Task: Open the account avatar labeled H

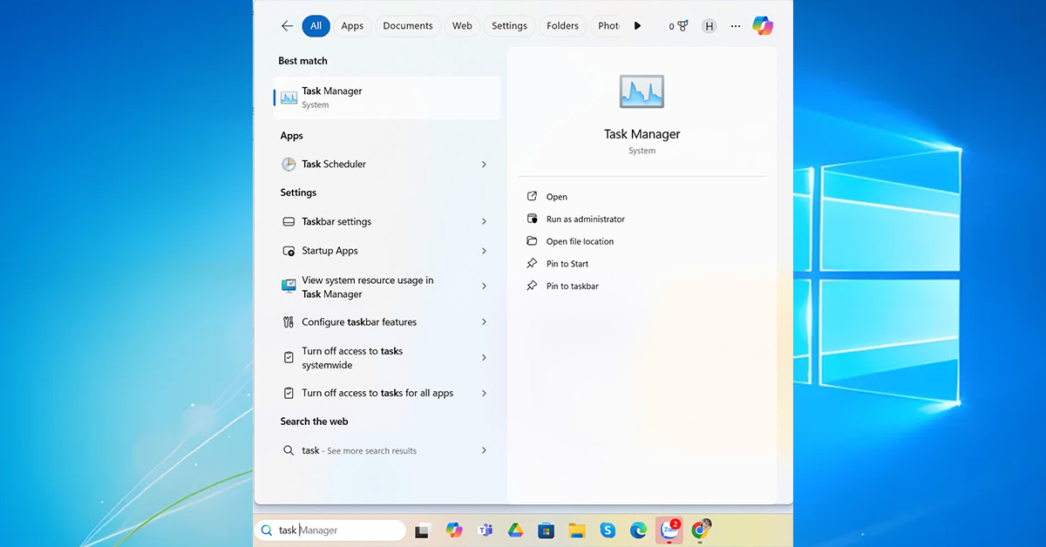Action: pyautogui.click(x=709, y=25)
